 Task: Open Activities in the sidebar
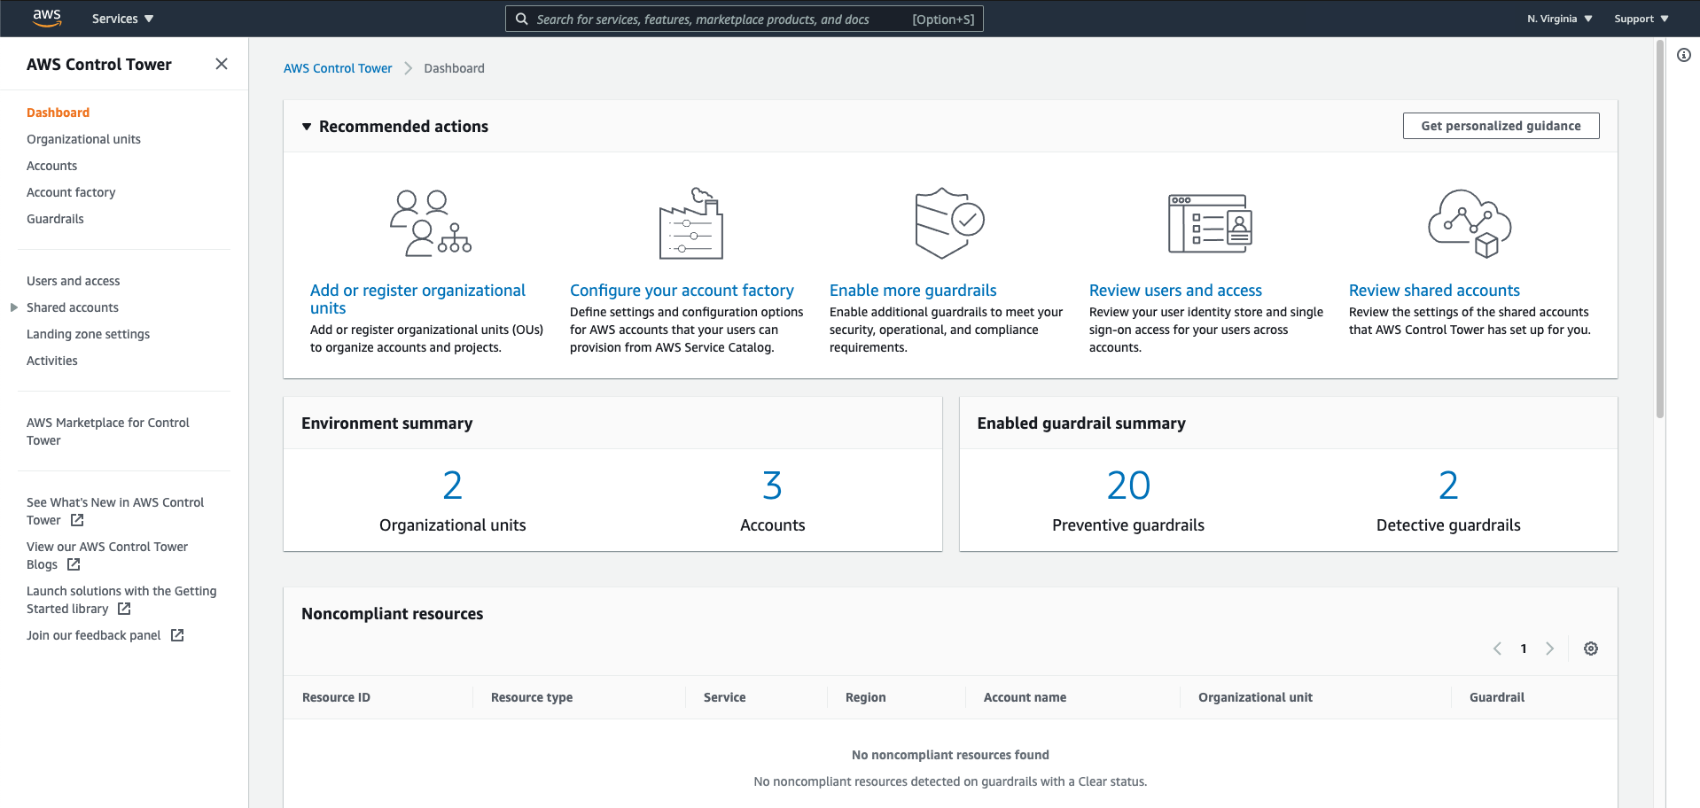(52, 361)
